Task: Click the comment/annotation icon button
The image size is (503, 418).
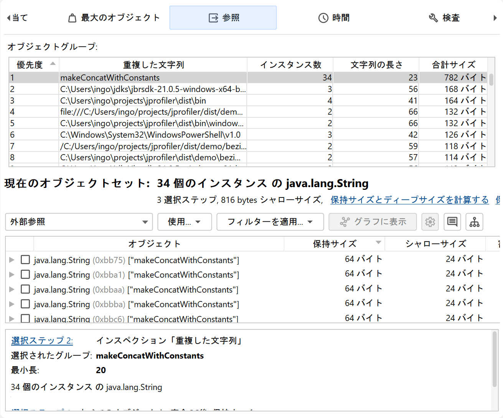Action: (x=452, y=222)
